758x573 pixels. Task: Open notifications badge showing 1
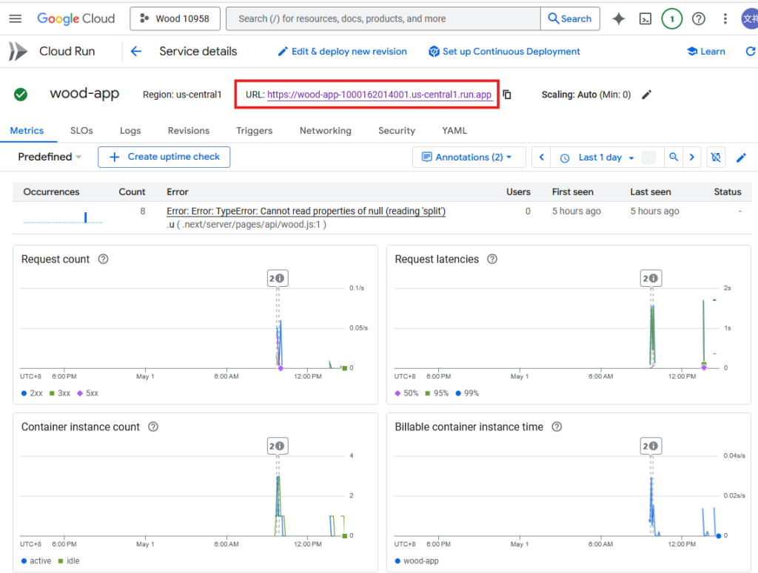point(671,18)
